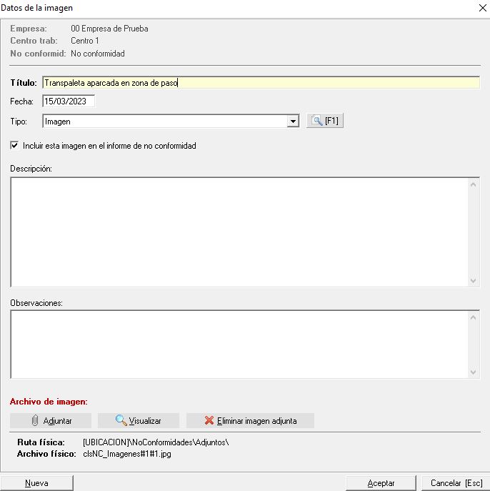Click the Nueva button

point(36,483)
